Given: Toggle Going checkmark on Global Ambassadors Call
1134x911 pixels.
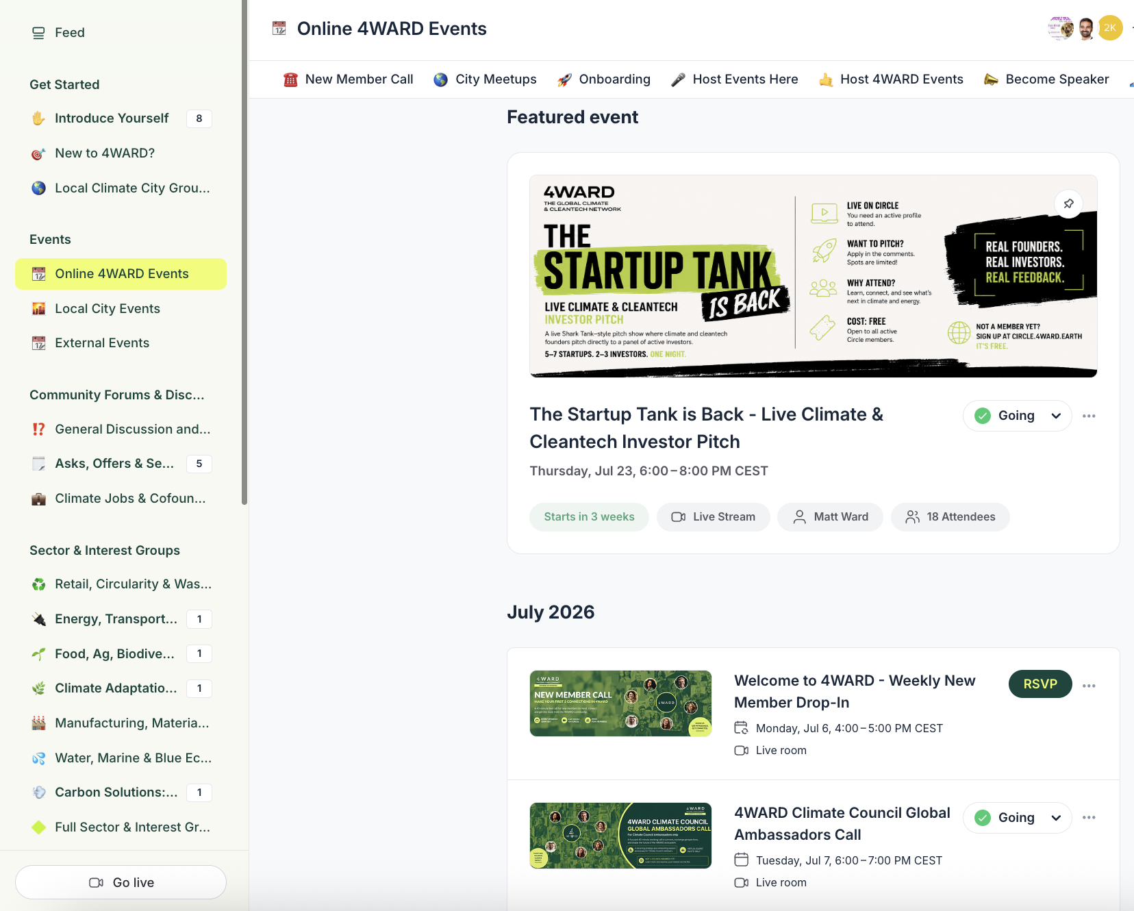Looking at the screenshot, I should tap(983, 817).
